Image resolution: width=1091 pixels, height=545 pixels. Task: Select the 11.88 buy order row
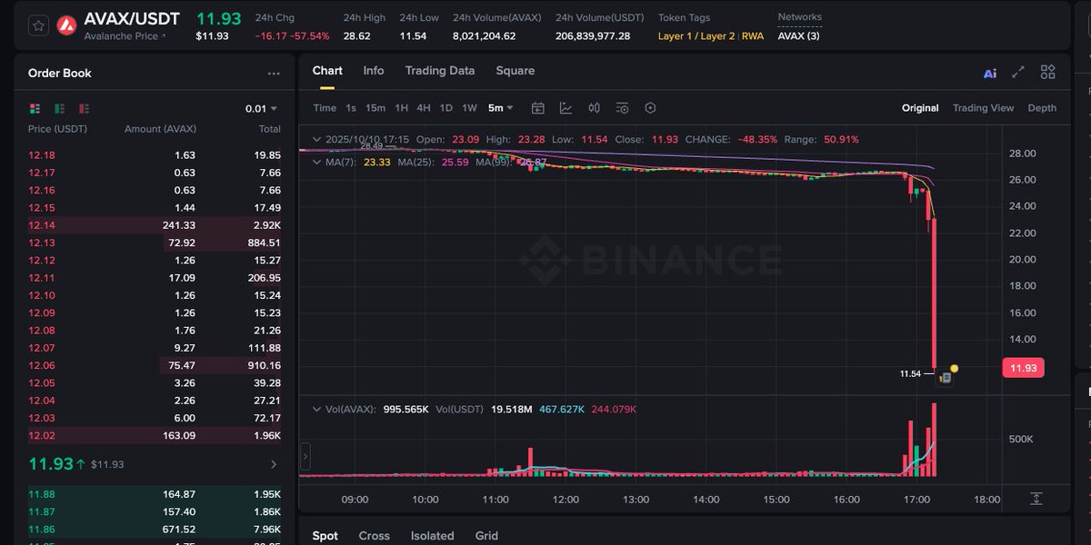tap(155, 494)
